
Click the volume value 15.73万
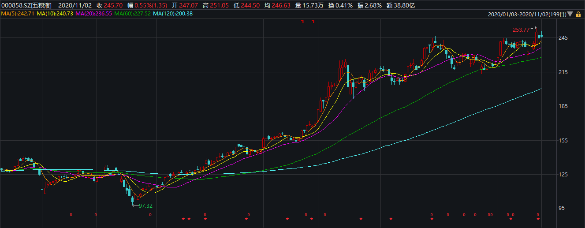pos(313,6)
